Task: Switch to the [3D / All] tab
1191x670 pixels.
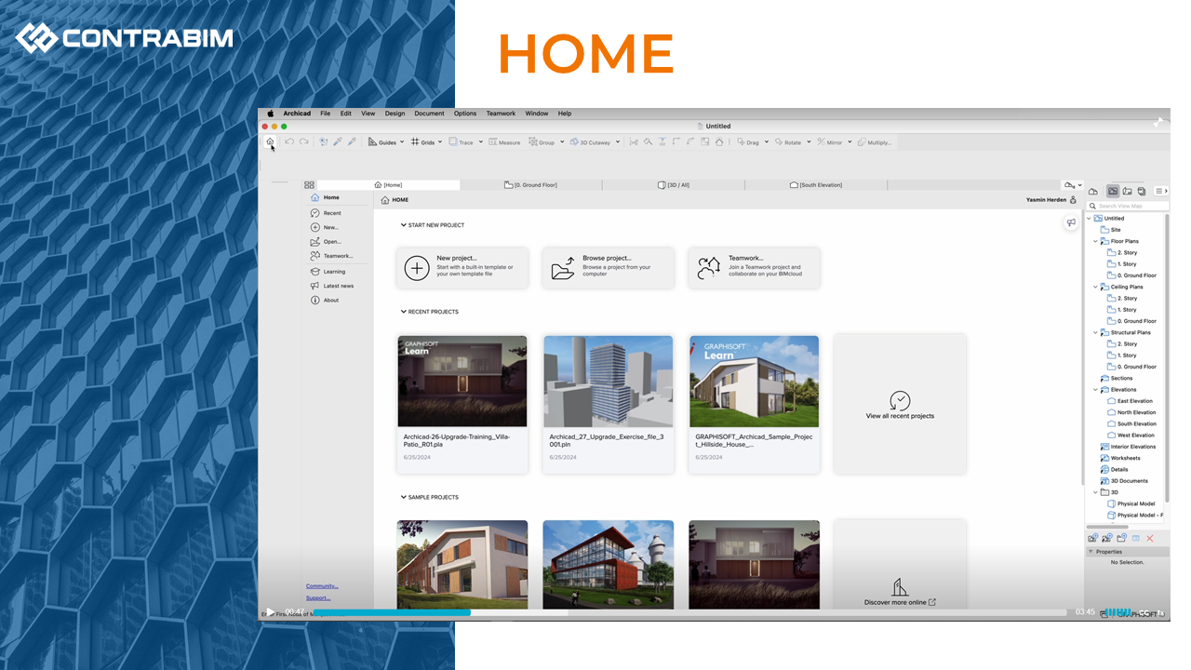Action: 673,185
